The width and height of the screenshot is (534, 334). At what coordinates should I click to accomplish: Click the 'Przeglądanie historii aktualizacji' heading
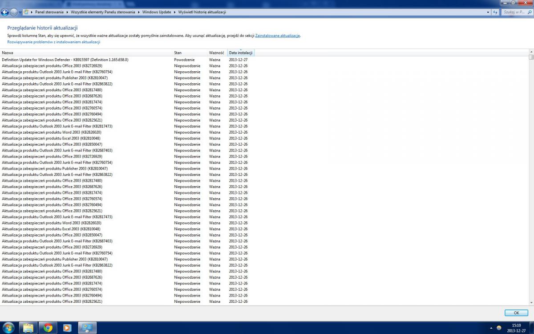click(x=43, y=28)
